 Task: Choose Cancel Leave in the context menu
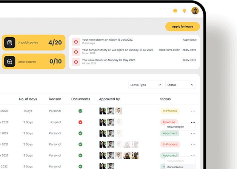click(175, 167)
